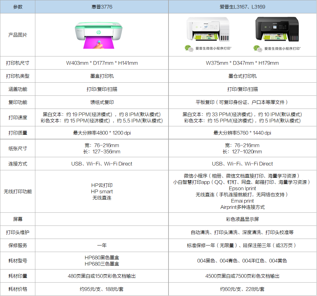Click the row label '打印机尺寸'
317x296 pixels.
18,63
